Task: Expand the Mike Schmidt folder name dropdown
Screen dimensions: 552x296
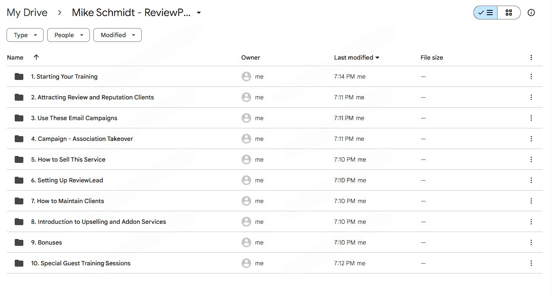Action: [x=199, y=13]
